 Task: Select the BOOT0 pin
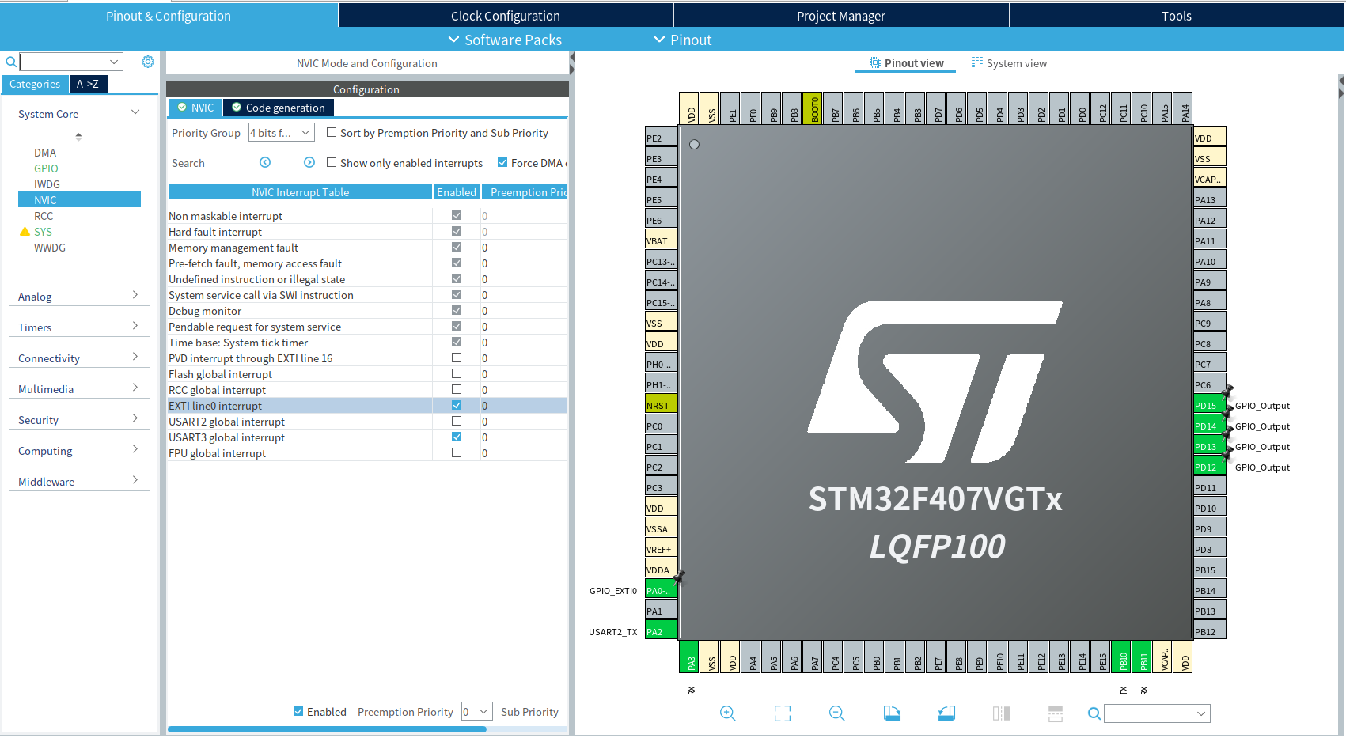click(x=813, y=109)
